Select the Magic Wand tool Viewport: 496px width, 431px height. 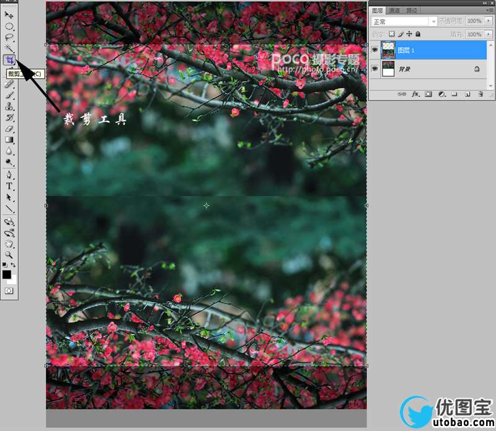[x=9, y=48]
